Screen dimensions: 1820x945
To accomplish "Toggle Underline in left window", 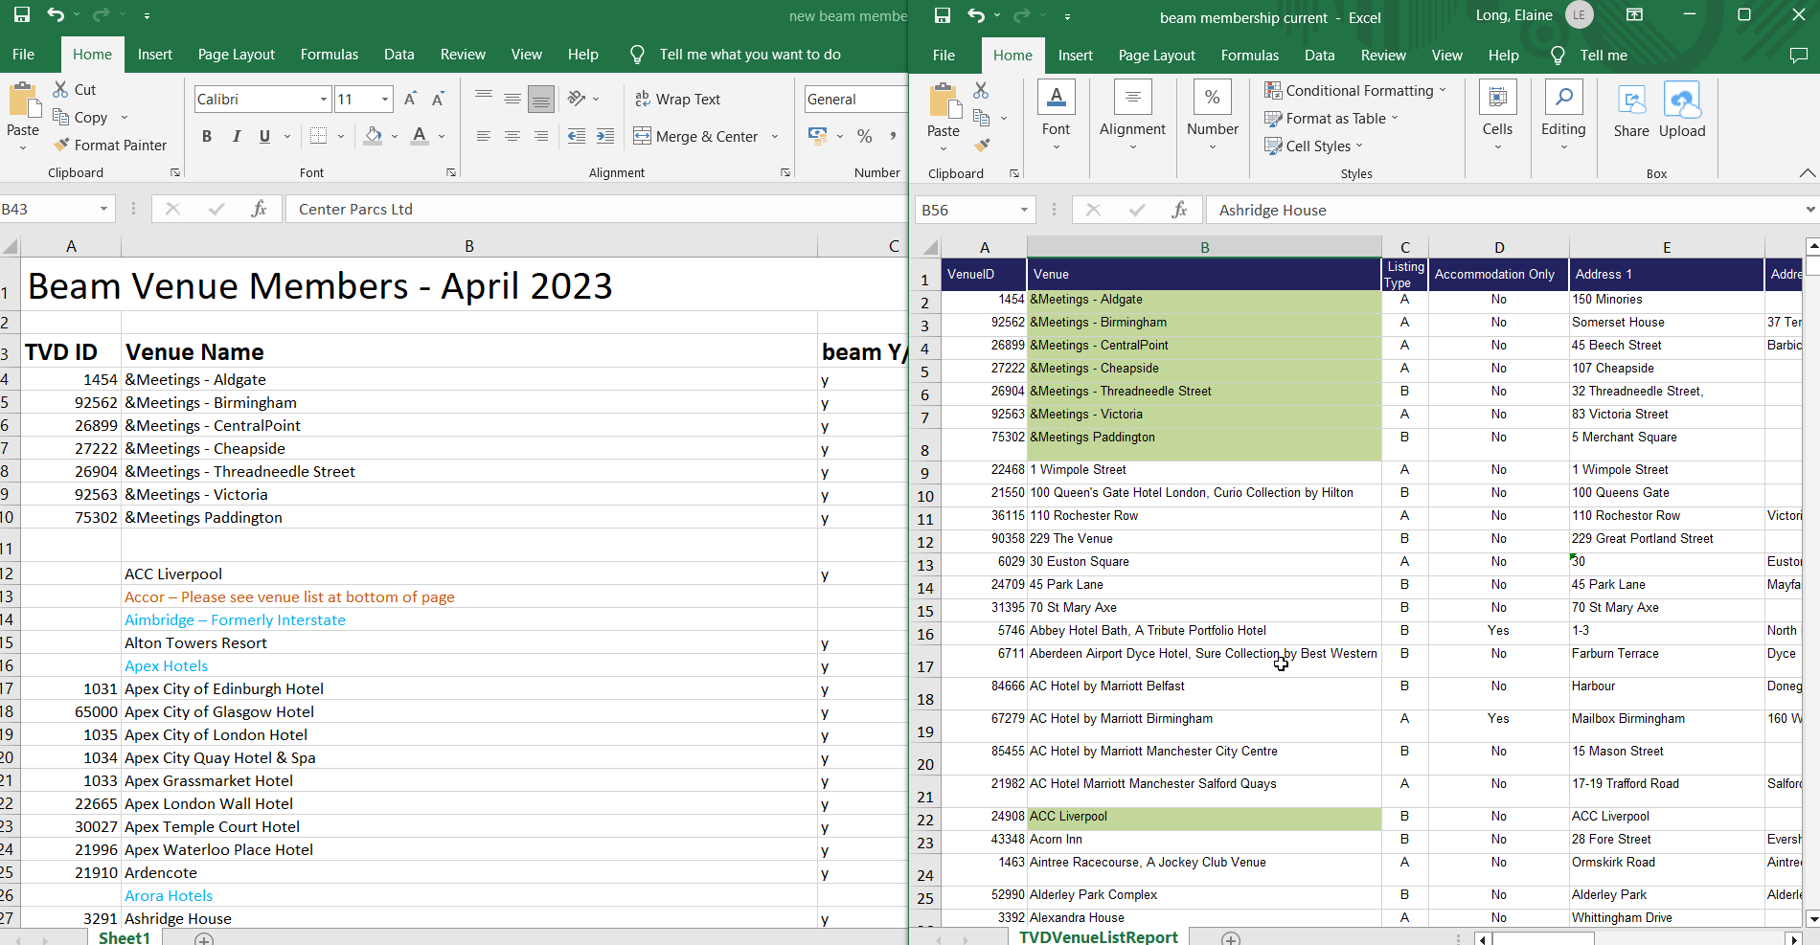I will coord(264,136).
